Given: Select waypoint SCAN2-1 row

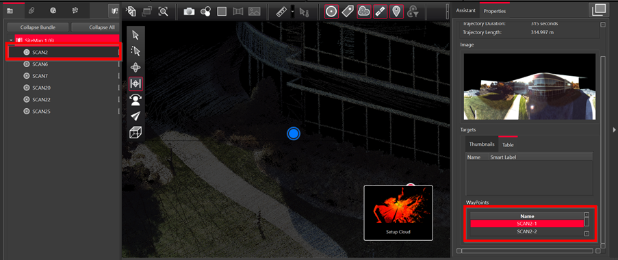Looking at the screenshot, I should coord(527,223).
